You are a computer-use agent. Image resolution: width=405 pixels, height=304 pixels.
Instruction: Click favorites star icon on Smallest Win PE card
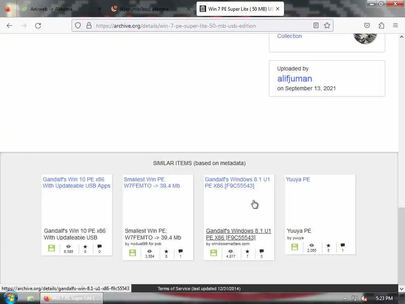[166, 251]
